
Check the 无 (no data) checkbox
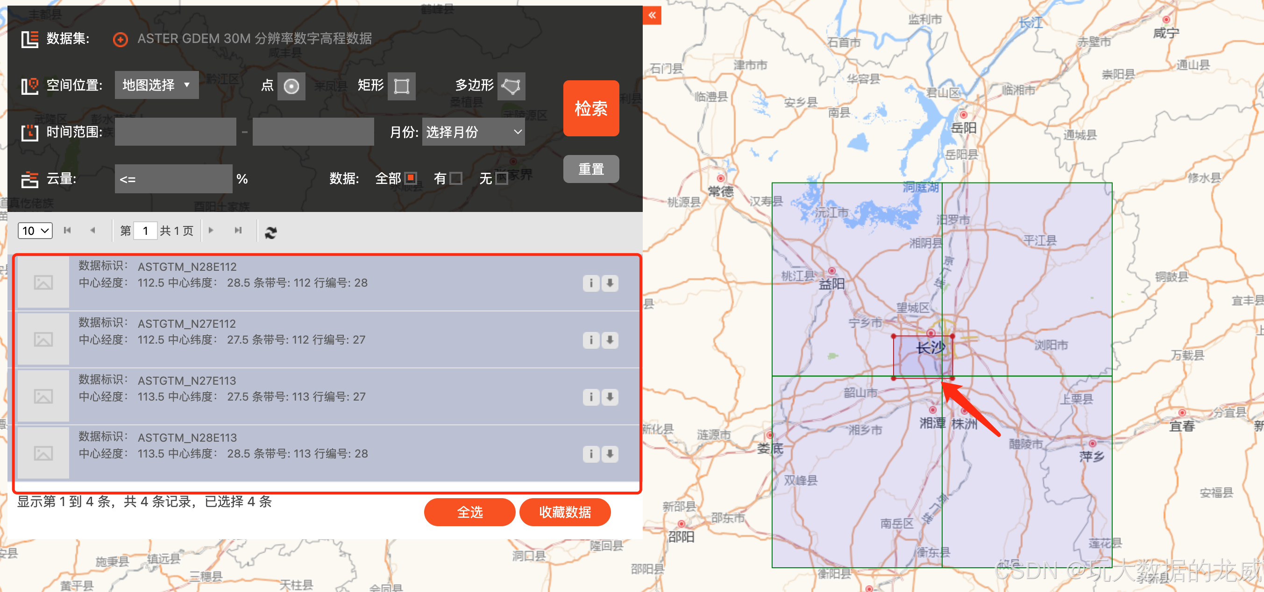(x=502, y=178)
